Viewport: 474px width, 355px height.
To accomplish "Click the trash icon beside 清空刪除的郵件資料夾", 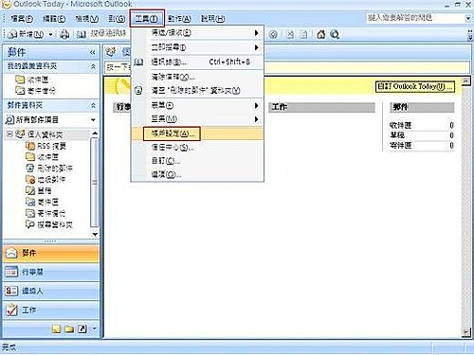I will [138, 91].
